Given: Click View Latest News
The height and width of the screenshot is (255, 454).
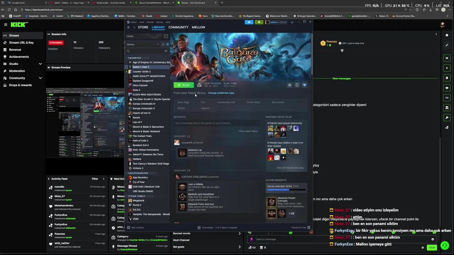Looking at the screenshot, I should pos(248,131).
